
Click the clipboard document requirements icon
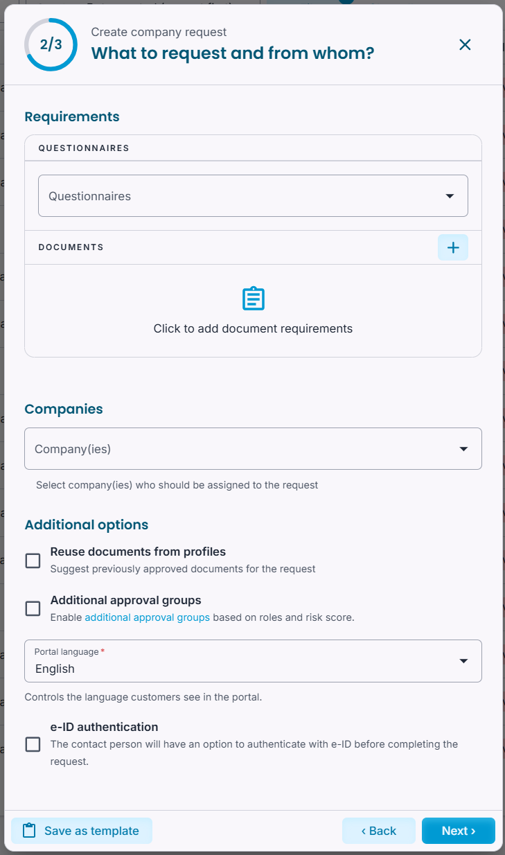(x=254, y=299)
